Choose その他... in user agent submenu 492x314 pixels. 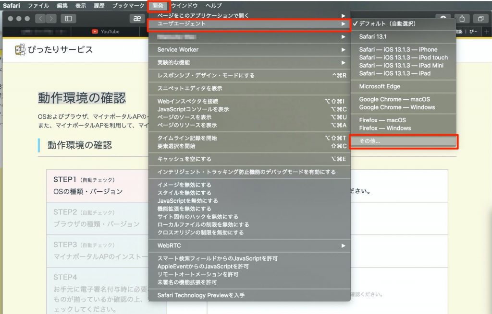403,141
